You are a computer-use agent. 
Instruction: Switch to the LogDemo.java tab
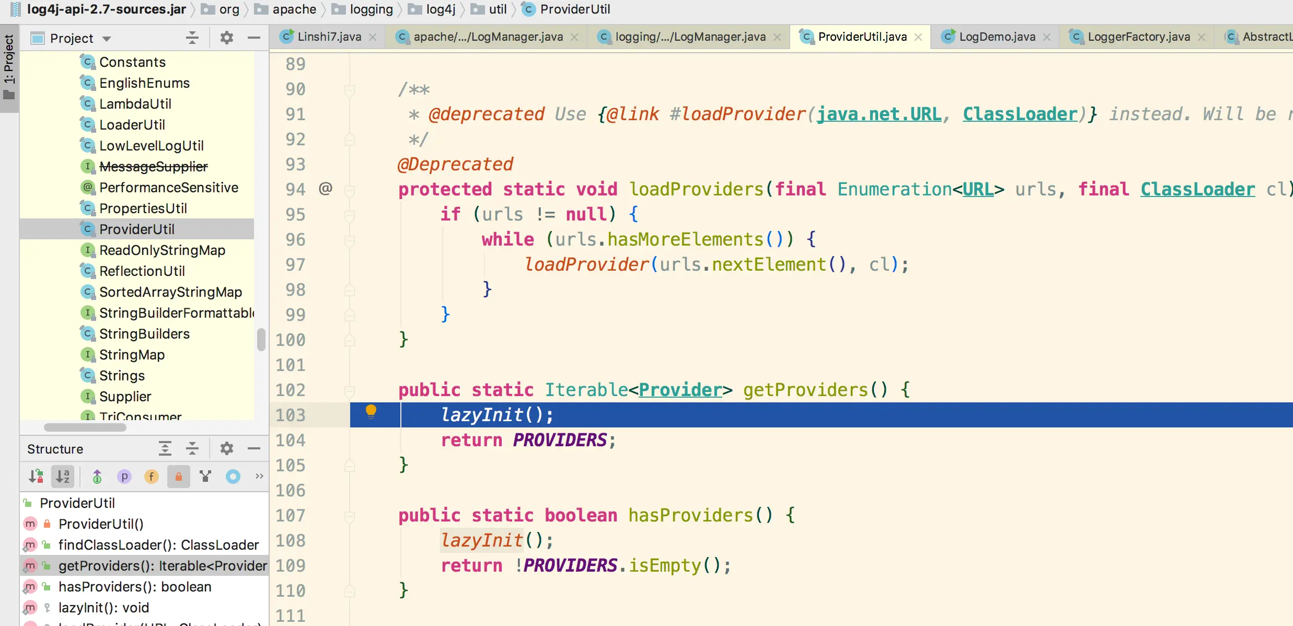click(997, 37)
